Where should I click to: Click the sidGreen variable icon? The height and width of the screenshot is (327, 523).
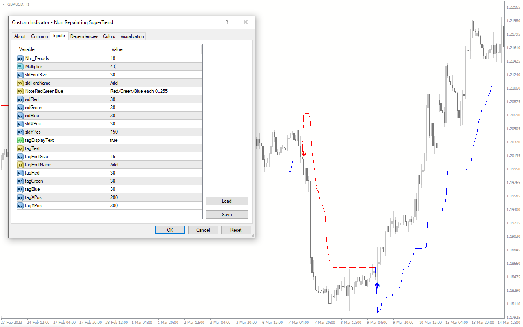(x=20, y=108)
